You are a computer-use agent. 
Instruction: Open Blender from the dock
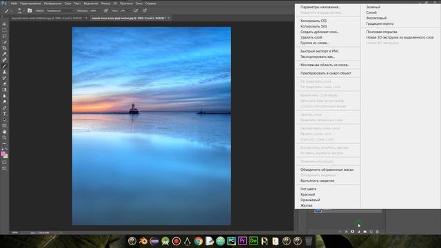click(143, 241)
